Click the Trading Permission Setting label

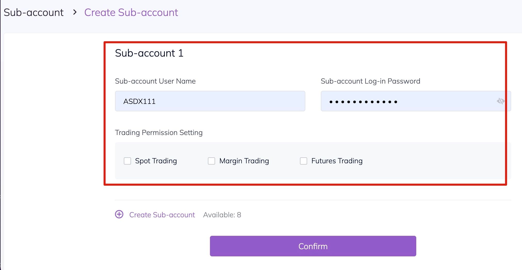coord(159,133)
